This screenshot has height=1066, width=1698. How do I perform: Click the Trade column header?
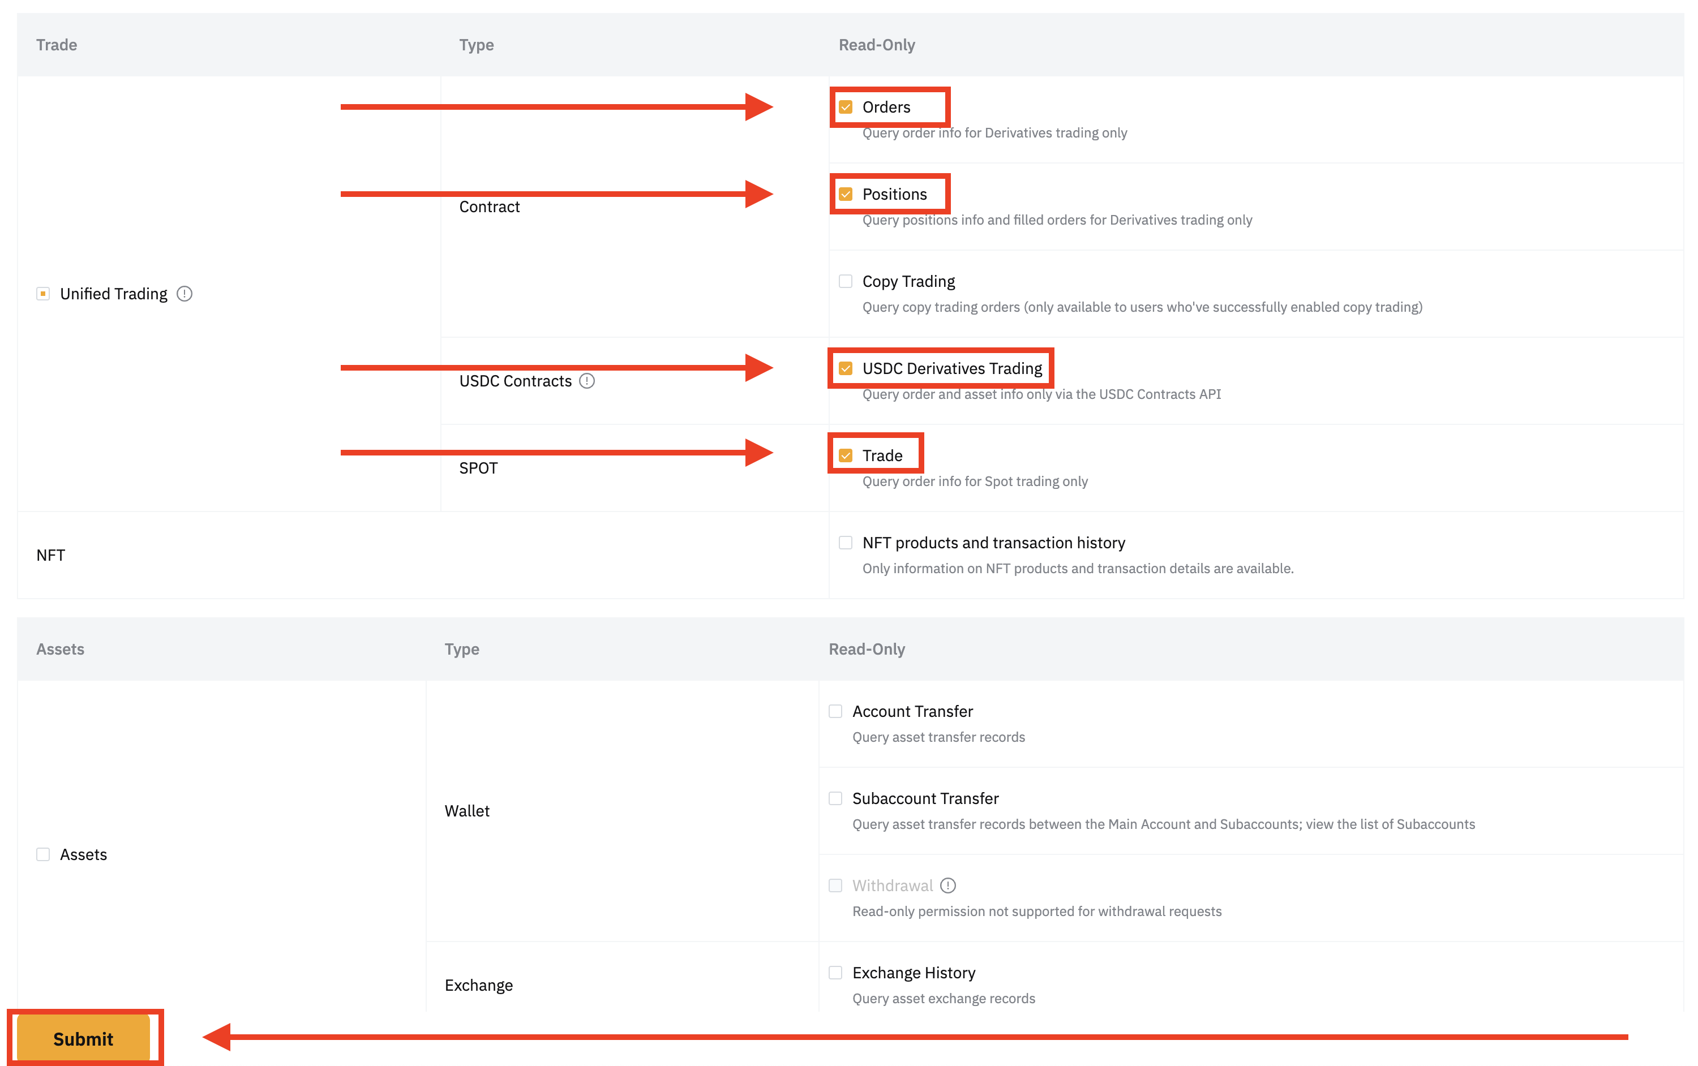[57, 44]
